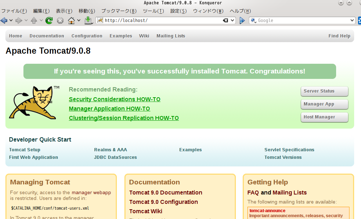
Task: Open the ヘルプ(H) menu
Action: (240, 11)
